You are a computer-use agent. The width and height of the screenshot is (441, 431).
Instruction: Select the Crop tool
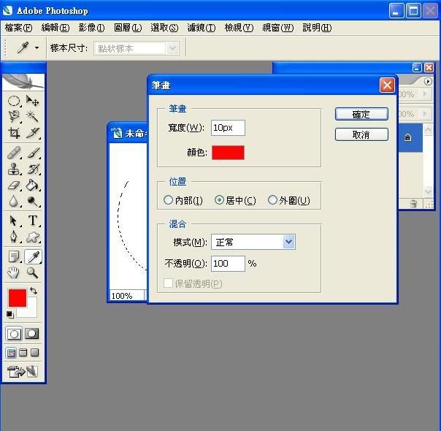point(14,132)
